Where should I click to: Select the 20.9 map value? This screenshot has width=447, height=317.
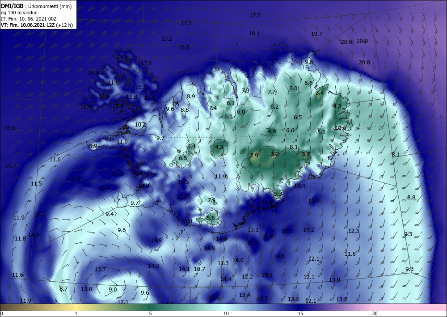[362, 41]
